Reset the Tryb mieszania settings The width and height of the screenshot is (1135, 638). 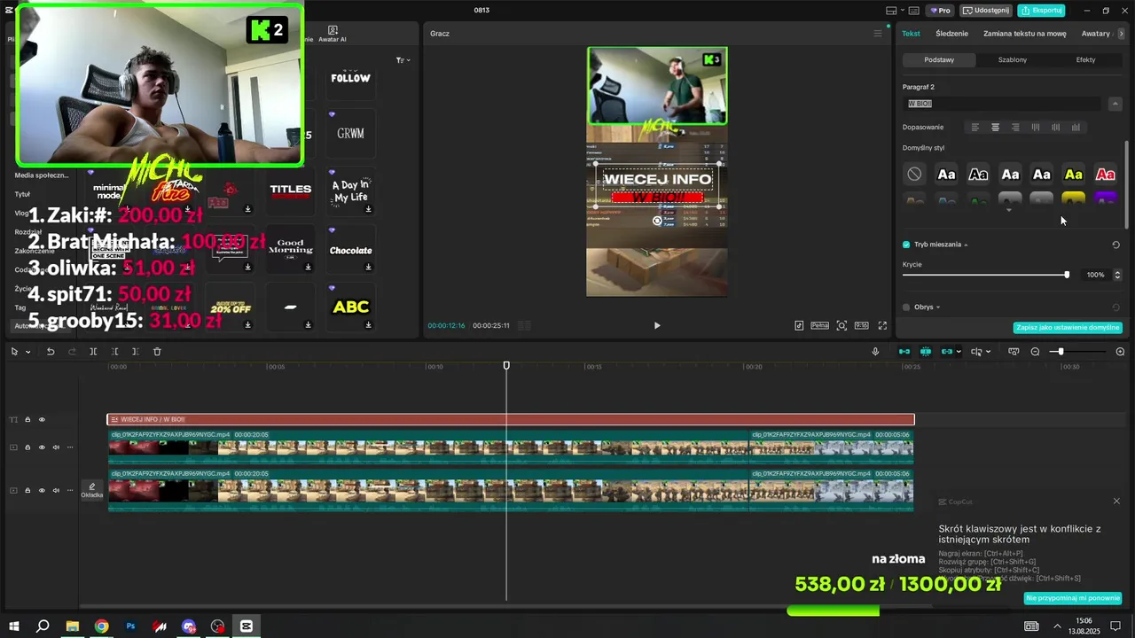[1115, 245]
